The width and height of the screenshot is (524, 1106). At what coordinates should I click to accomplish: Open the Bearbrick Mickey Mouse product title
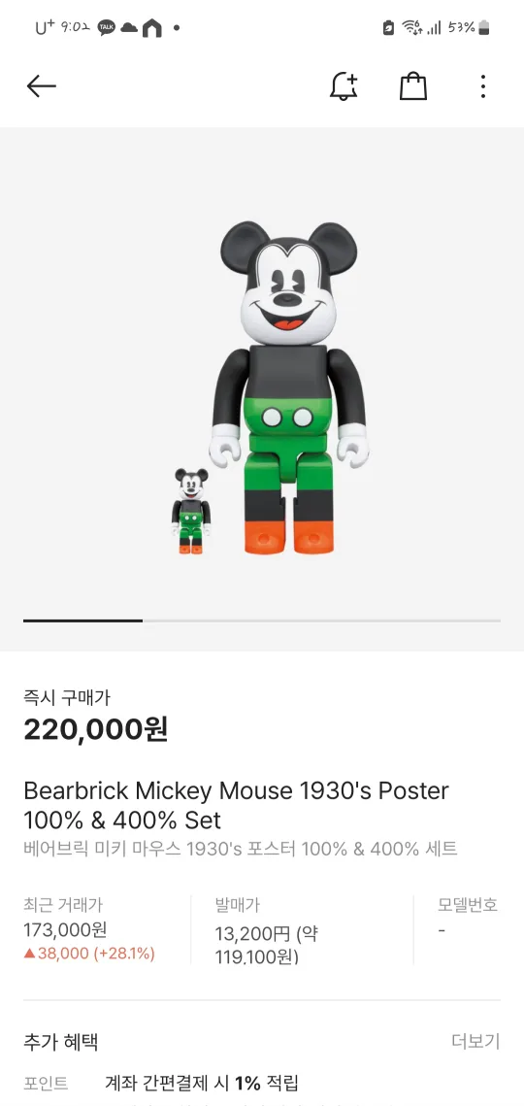tap(236, 806)
